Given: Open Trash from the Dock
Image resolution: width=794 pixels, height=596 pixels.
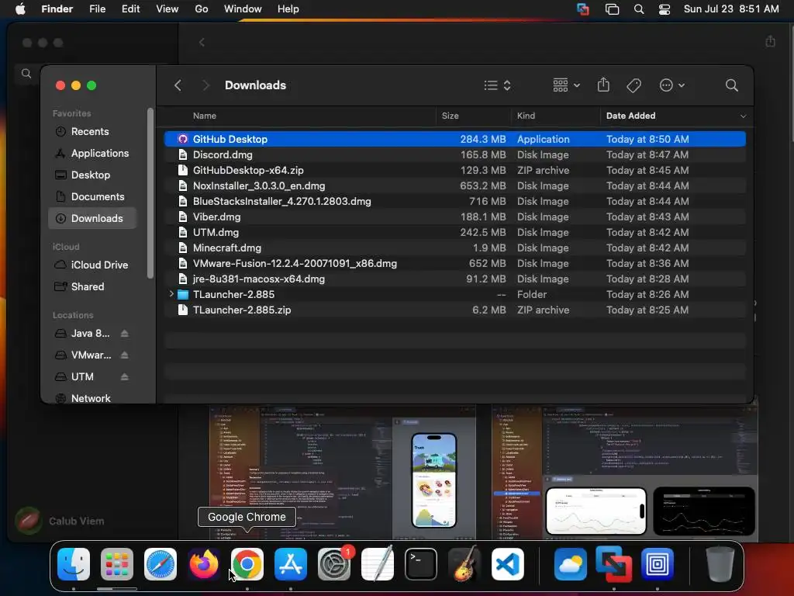Looking at the screenshot, I should point(720,563).
